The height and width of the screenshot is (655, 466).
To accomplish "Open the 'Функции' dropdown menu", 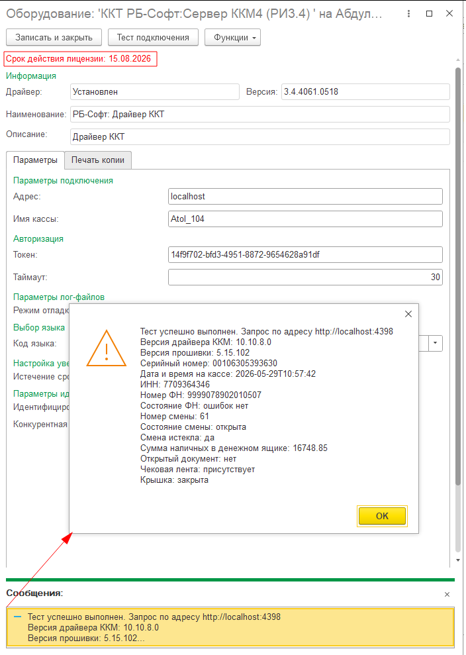I will 232,37.
